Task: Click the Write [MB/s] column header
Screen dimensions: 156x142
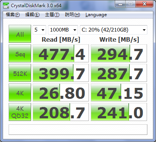Action: 119,40
